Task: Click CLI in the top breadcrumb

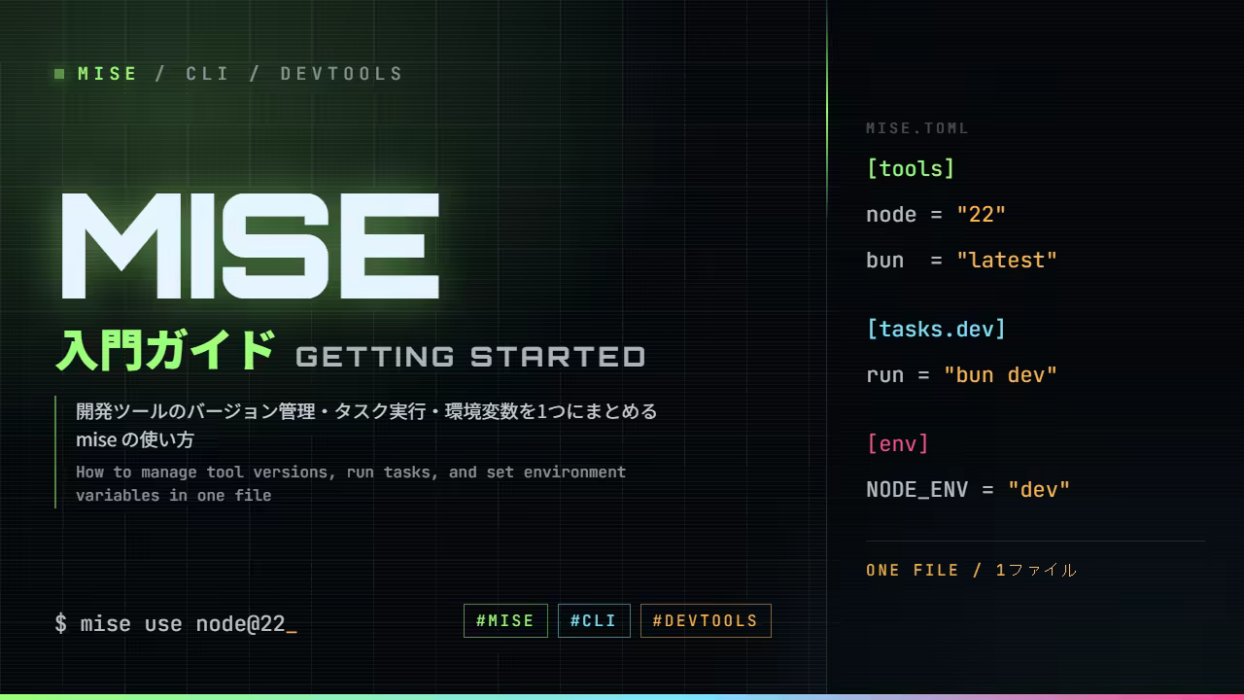Action: coord(208,74)
